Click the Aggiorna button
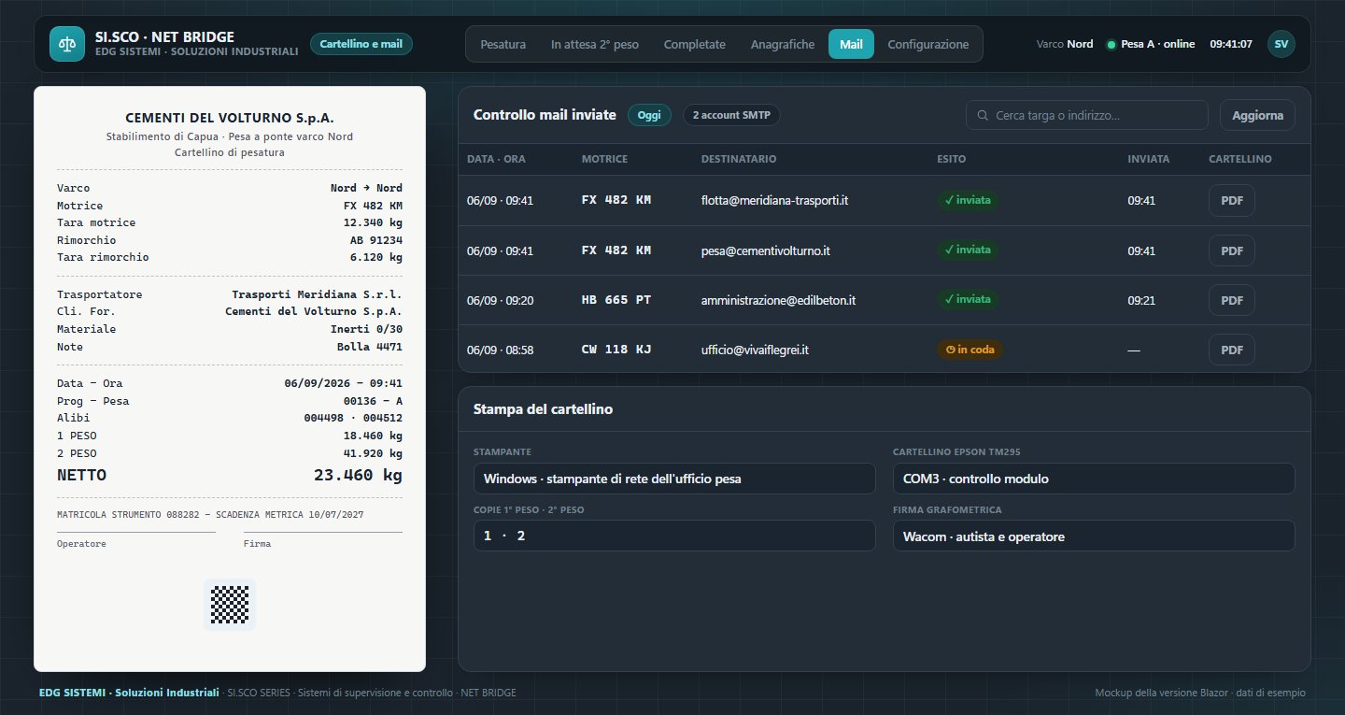 coord(1257,115)
